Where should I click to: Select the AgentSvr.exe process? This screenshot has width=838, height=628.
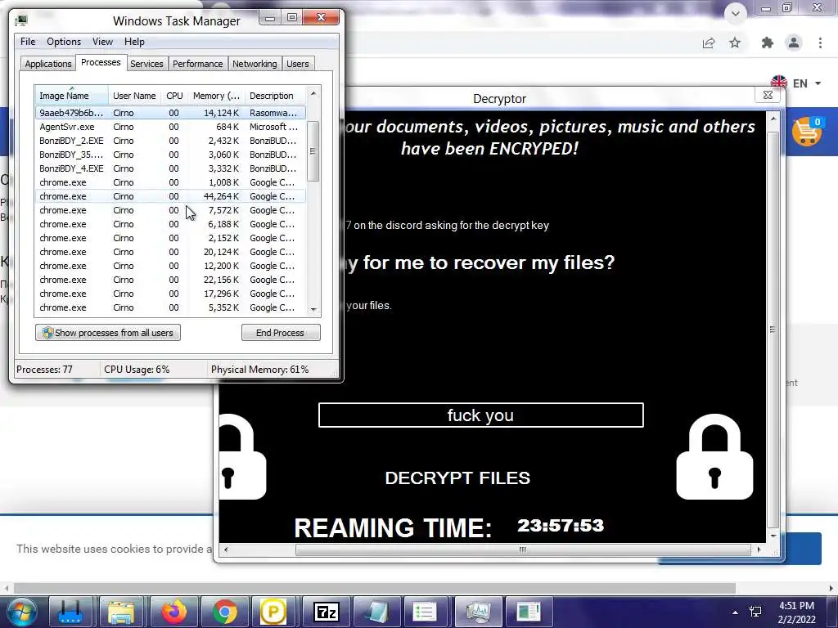click(x=170, y=127)
